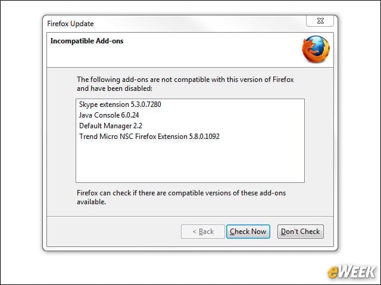Click the Incompatible Add-ons heading

[x=87, y=41]
